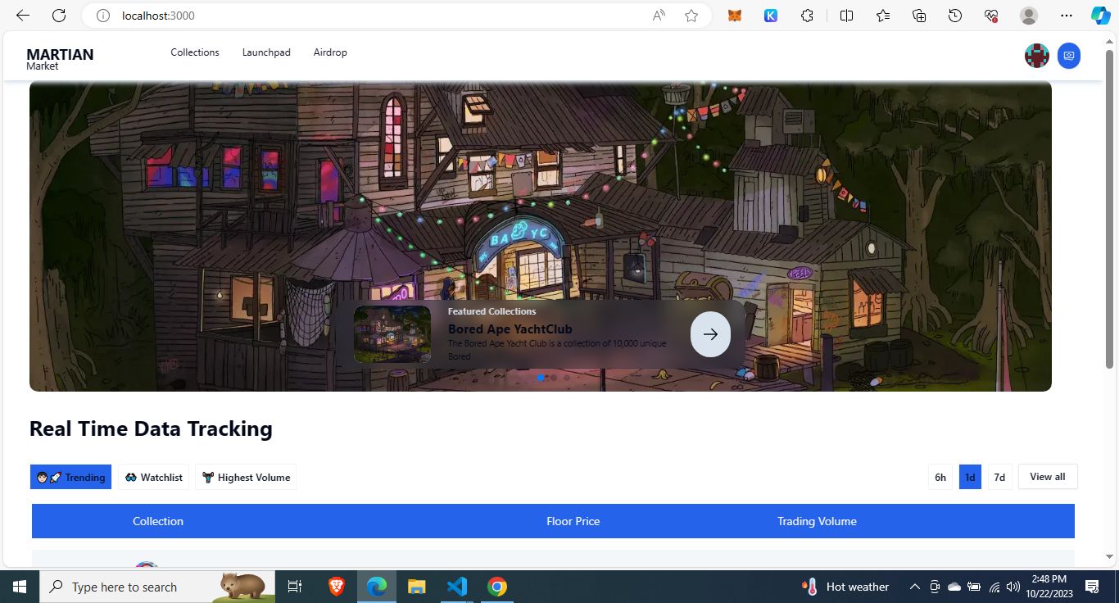Open the Extensions puzzle menu
Screen dimensions: 1119x603
point(808,16)
